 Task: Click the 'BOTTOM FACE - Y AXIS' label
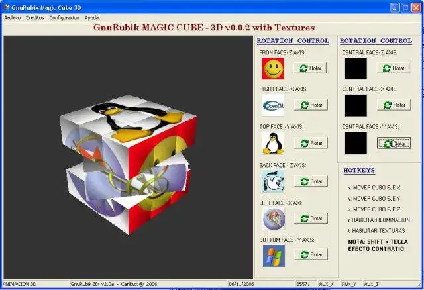coord(287,240)
